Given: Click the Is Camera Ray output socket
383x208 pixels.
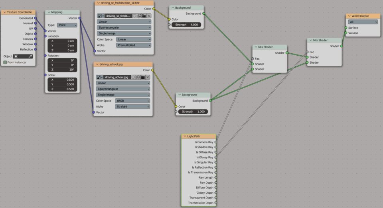Looking at the screenshot, I should click(x=216, y=142).
